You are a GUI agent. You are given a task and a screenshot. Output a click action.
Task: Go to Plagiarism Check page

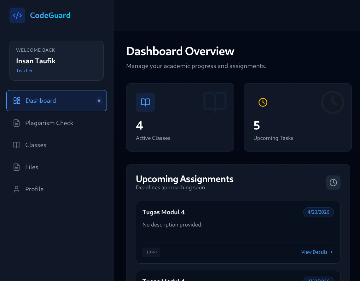click(x=56, y=123)
